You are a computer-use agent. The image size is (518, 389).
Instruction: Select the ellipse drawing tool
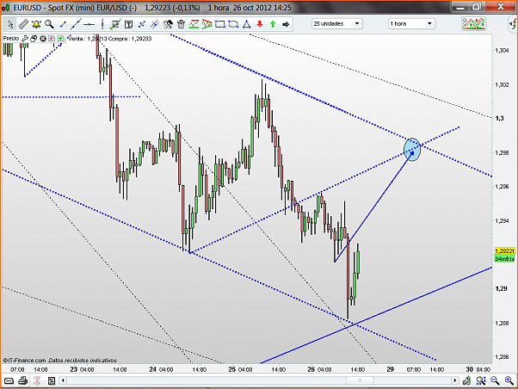pyautogui.click(x=233, y=24)
